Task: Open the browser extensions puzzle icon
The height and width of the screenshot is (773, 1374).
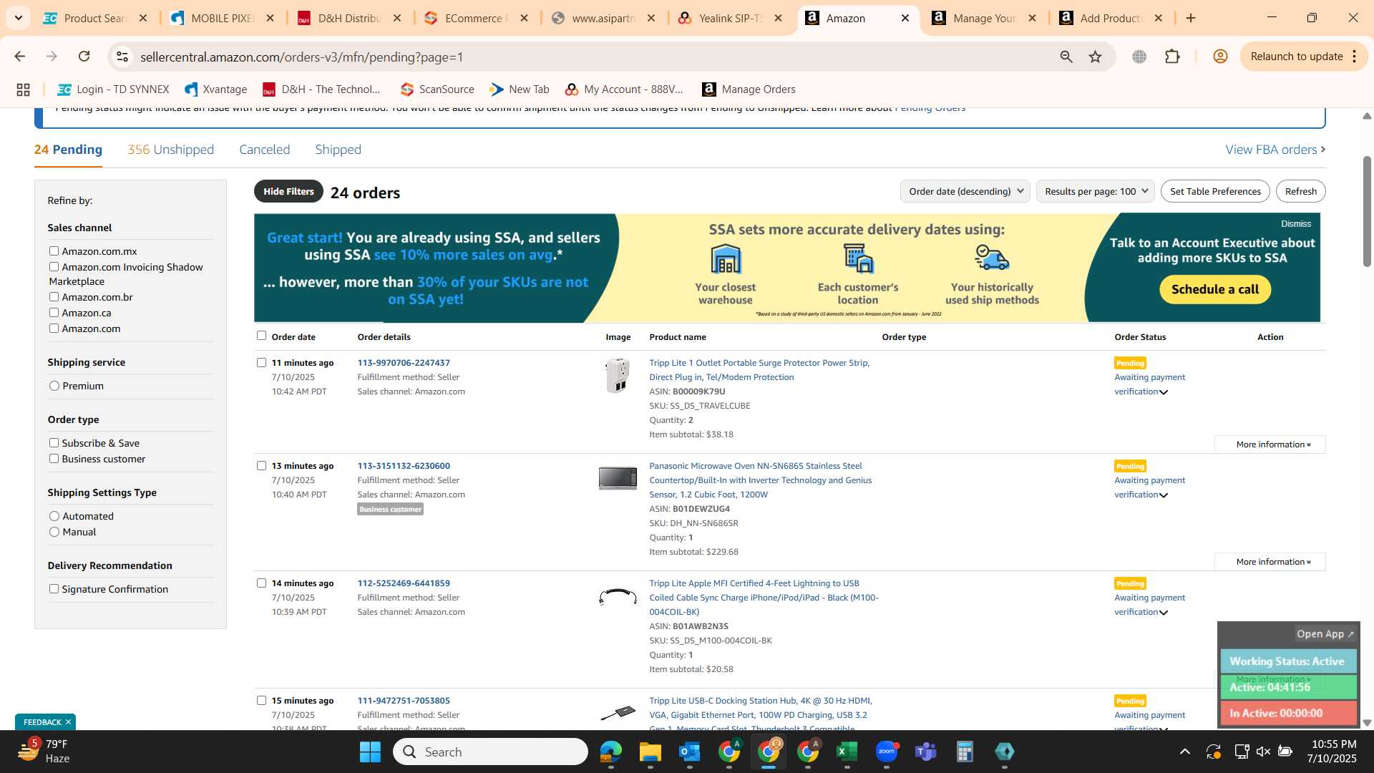Action: coord(1172,57)
